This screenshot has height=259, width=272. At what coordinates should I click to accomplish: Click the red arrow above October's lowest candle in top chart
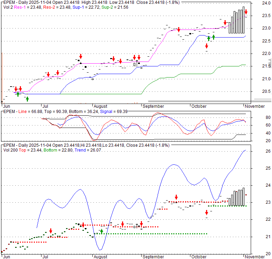click(x=206, y=46)
